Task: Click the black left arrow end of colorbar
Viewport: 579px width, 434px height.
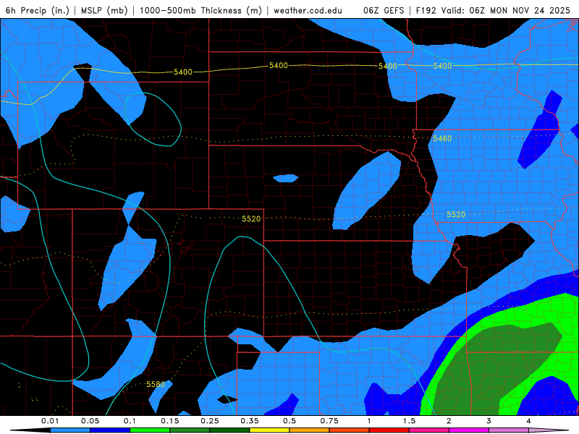Action: coord(30,430)
